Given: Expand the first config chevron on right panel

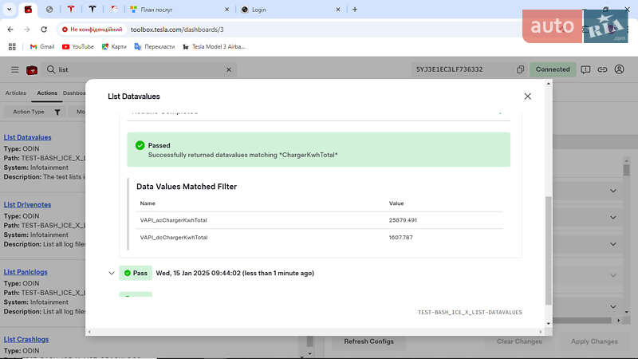Looking at the screenshot, I should tap(613, 191).
